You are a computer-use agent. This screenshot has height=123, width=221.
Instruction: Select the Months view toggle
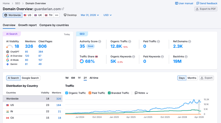pos(192,78)
